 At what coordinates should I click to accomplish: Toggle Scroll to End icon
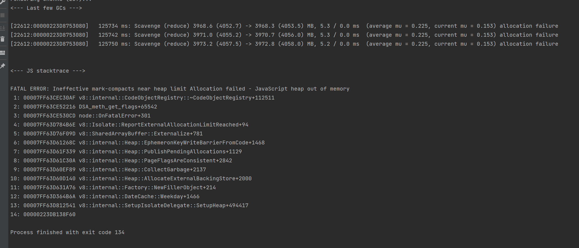click(2, 28)
